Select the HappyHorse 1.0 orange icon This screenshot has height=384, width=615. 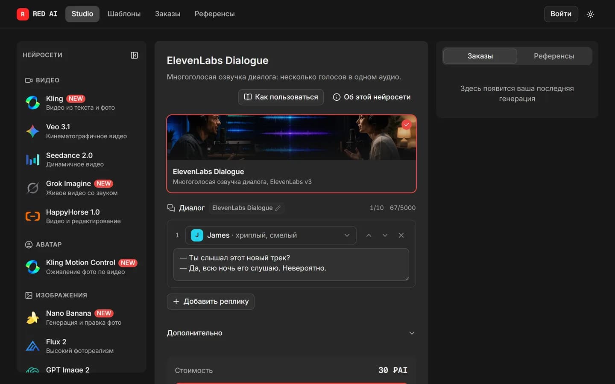pos(33,216)
